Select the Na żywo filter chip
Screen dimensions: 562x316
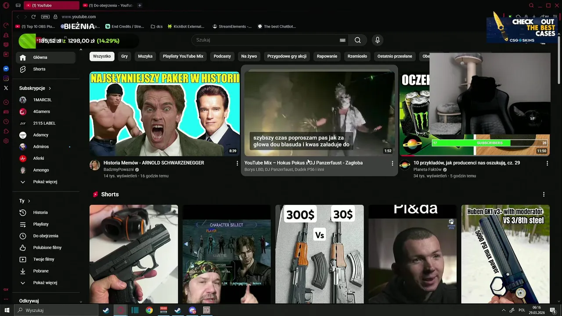[249, 56]
